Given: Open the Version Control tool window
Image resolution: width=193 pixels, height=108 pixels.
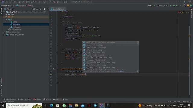Looking at the screenshot, I should pyautogui.click(x=10, y=99).
